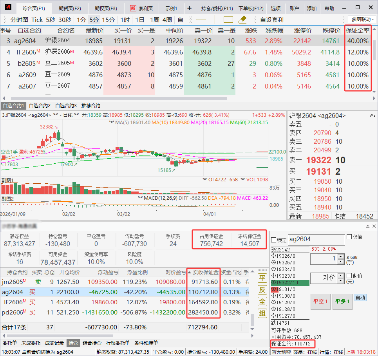The image size is (378, 356).
Task: Open the 成交记录 tab
Action: coord(53,343)
